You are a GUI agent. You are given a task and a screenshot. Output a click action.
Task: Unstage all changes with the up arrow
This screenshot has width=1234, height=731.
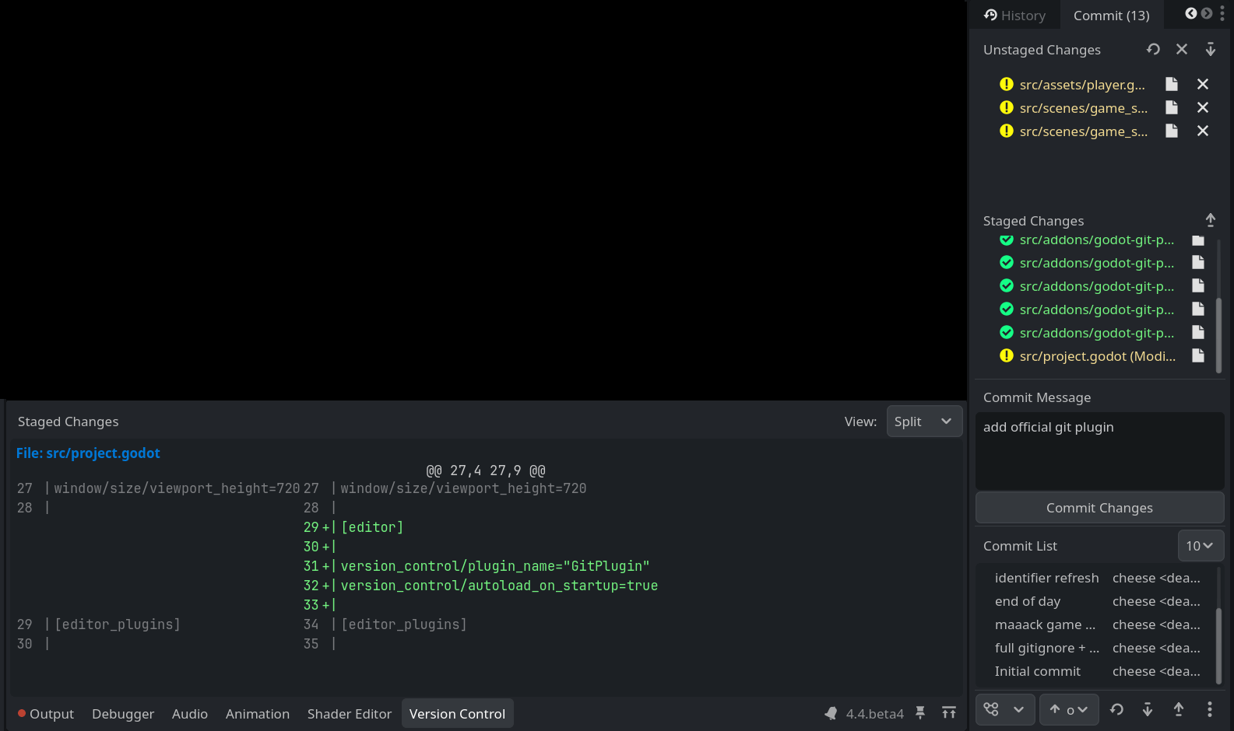1211,220
